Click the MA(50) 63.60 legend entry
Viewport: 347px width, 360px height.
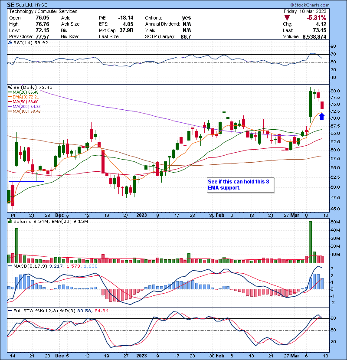[x=23, y=101]
